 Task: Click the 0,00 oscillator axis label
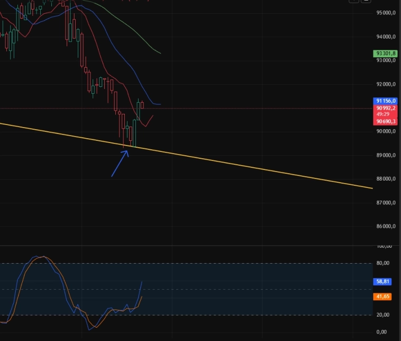(381, 332)
